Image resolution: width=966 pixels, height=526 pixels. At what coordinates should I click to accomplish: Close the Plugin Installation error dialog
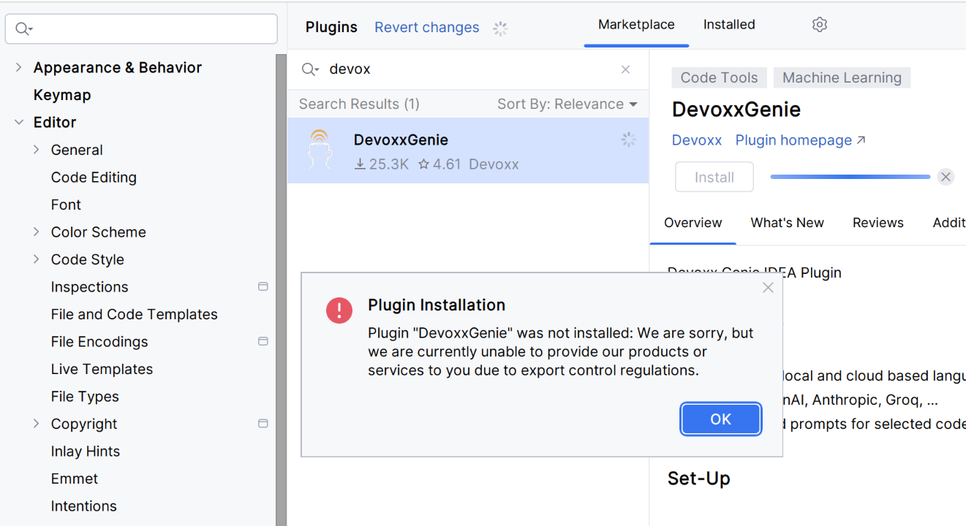(x=768, y=288)
